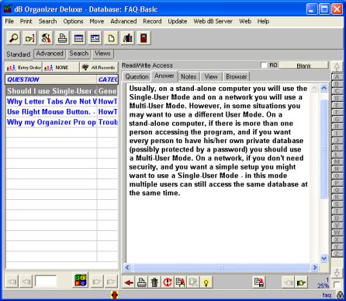The image size is (346, 301).
Task: Click the save record disk icon
Action: pos(259,282)
